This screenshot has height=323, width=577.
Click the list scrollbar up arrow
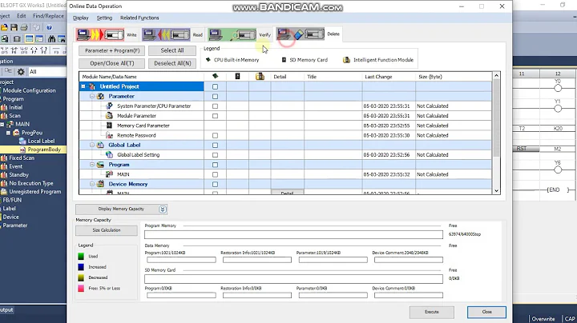click(496, 76)
